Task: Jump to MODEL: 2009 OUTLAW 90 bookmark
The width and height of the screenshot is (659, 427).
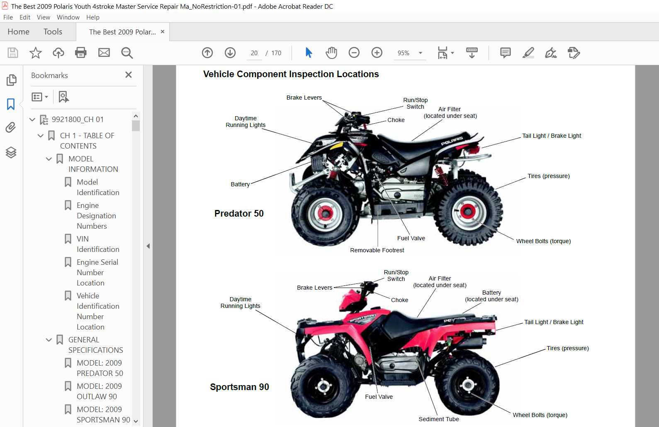Action: 99,391
